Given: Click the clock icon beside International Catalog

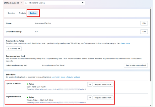Looking at the screenshot, I should pyautogui.click(x=26, y=3).
